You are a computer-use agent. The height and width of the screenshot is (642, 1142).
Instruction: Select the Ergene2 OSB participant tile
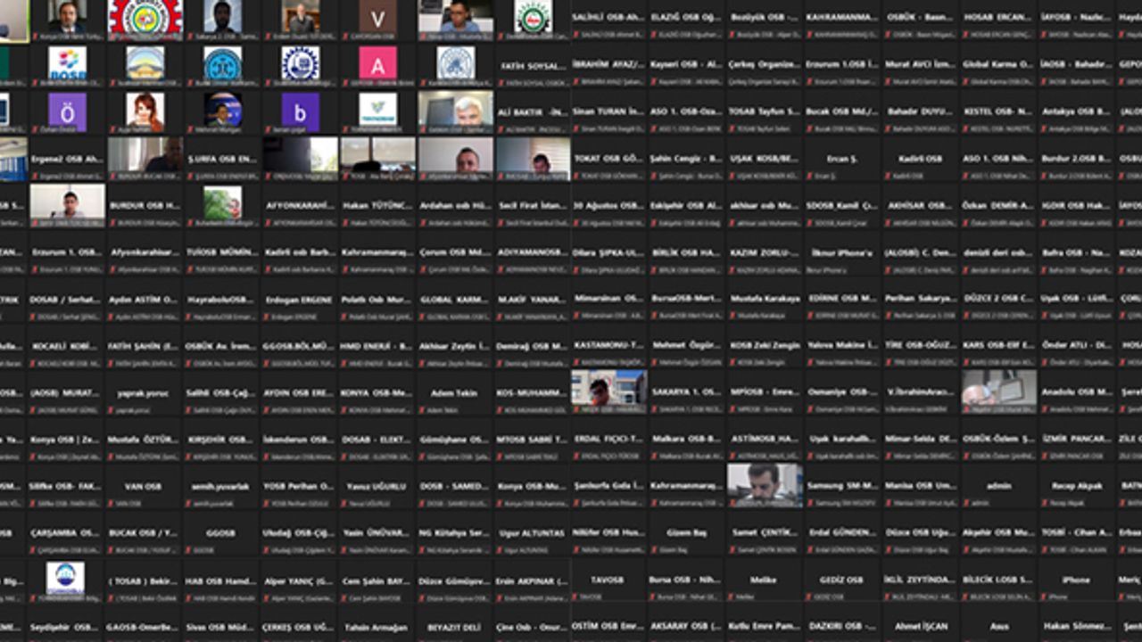[x=68, y=159]
